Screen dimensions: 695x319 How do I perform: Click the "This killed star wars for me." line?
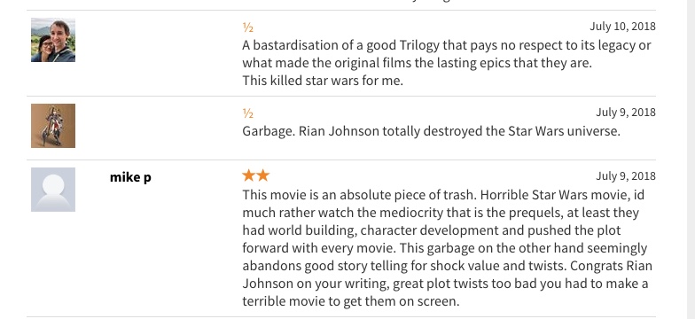(x=323, y=81)
